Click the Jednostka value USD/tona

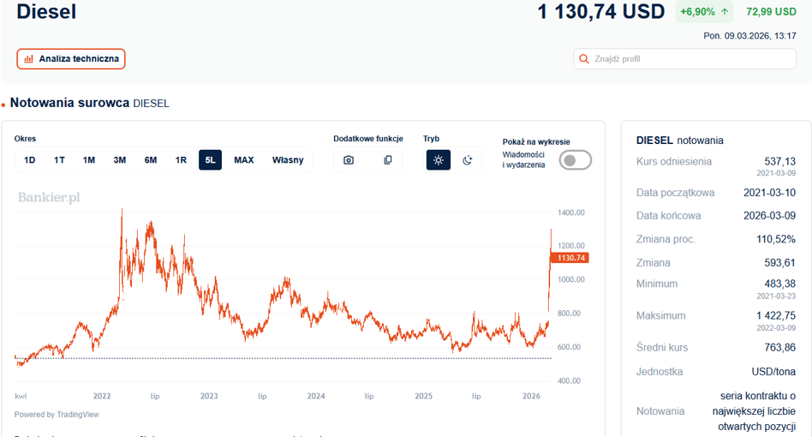click(x=773, y=372)
